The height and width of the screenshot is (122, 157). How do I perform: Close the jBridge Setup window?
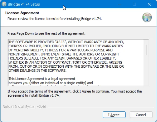[149, 4]
